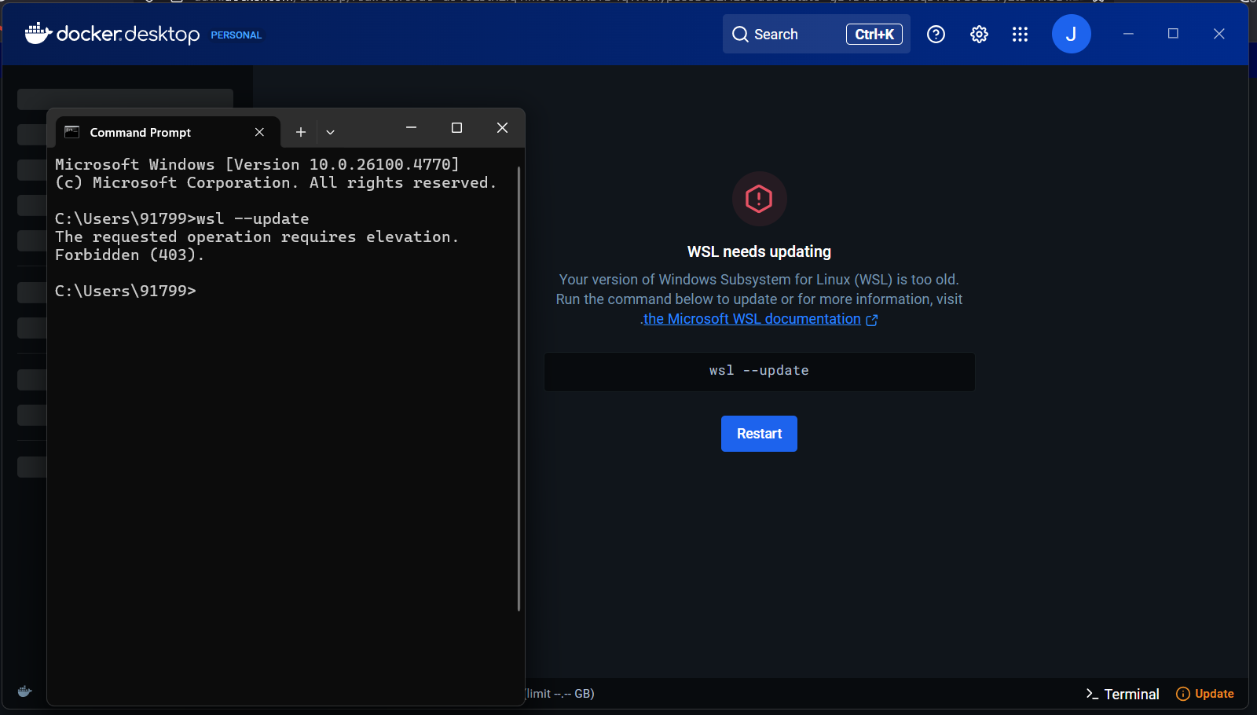Click 'Forbidden (403).' line in Command Prompt
This screenshot has height=715, width=1257.
click(130, 255)
